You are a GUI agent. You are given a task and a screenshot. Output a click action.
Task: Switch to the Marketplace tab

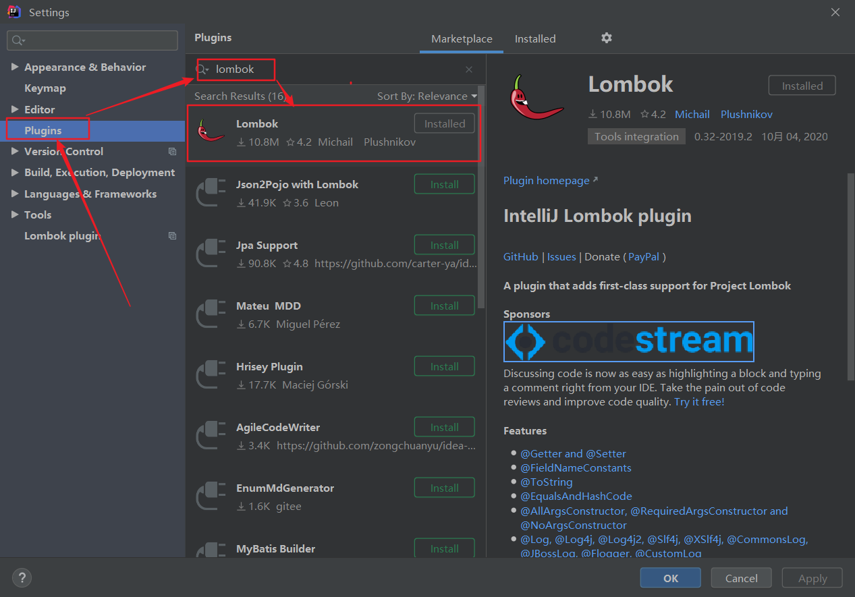point(462,39)
